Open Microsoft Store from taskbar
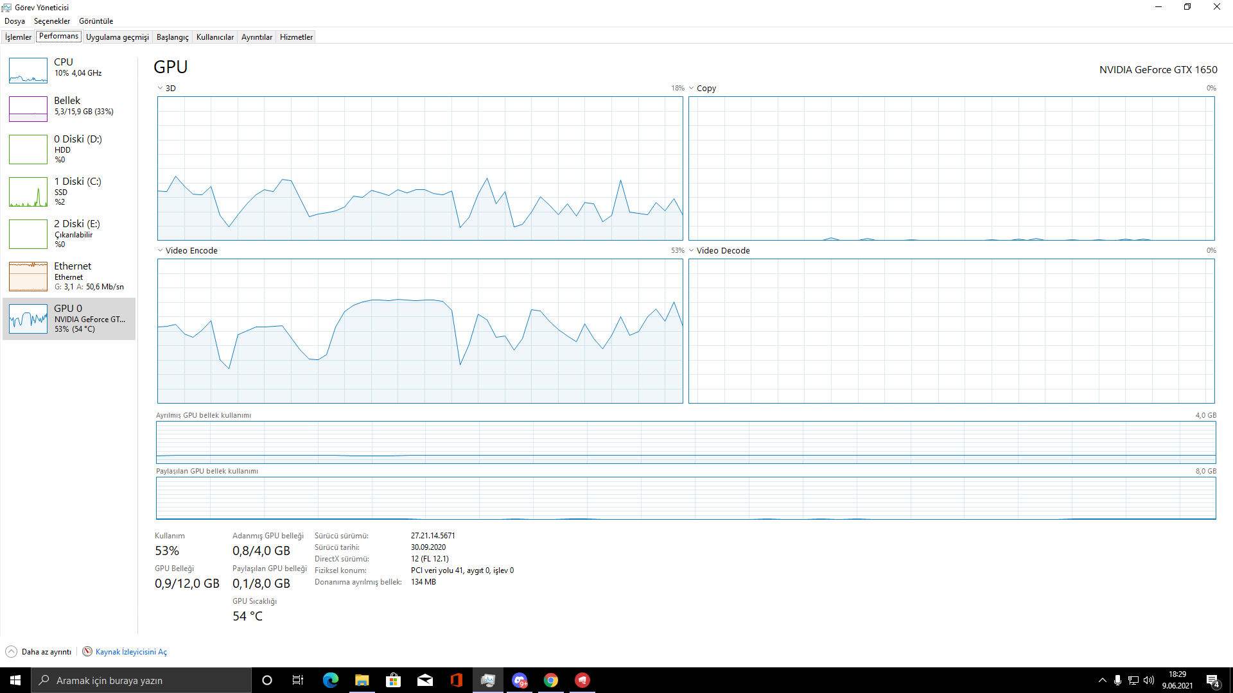 [394, 680]
